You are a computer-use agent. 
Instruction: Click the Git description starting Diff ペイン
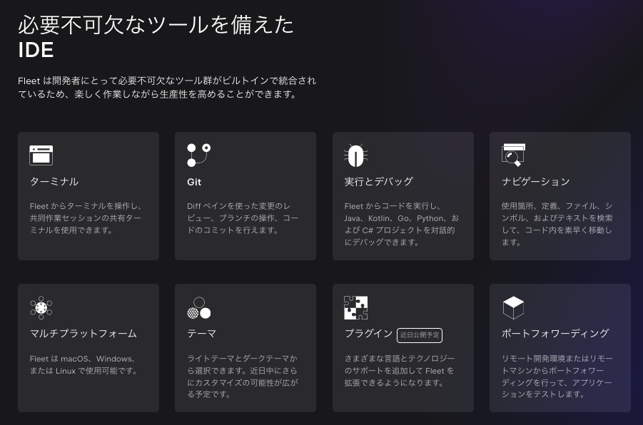(x=243, y=218)
